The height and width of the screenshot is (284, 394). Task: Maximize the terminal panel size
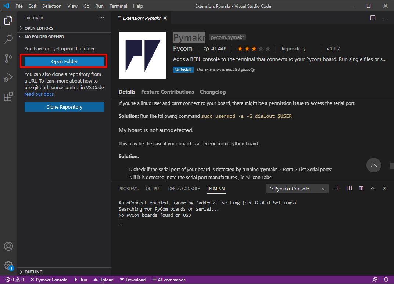tap(372, 188)
